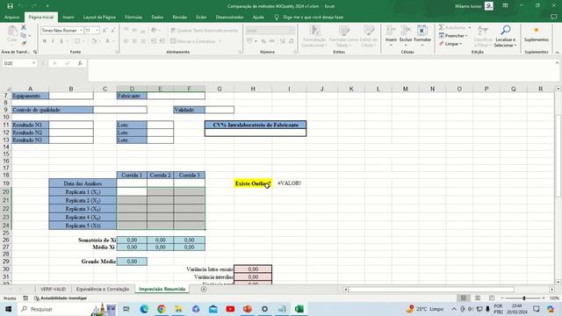Open the font size 11 dropdown

(x=97, y=31)
